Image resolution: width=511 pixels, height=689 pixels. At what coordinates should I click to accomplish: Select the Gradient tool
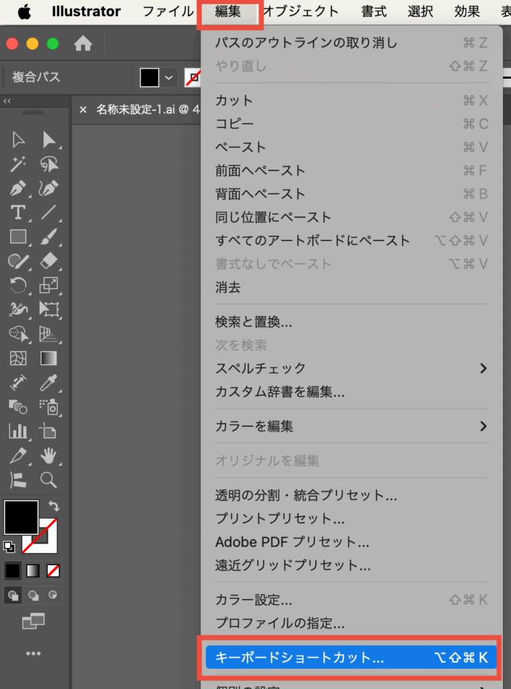pos(48,358)
